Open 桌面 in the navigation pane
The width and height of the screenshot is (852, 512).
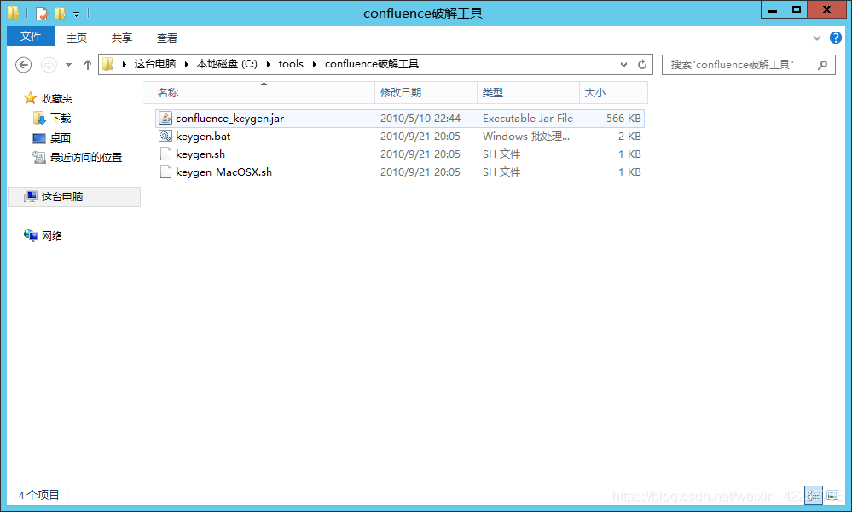61,137
